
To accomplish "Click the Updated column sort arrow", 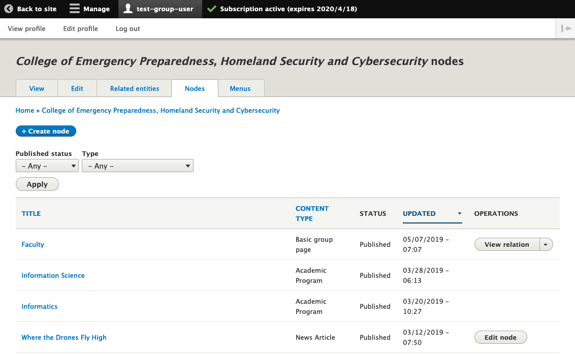I will [460, 214].
